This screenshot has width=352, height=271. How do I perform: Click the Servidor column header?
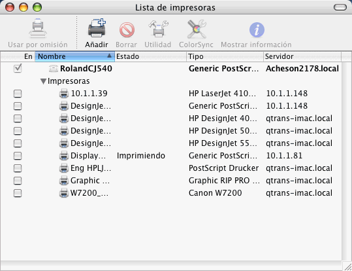[302, 56]
